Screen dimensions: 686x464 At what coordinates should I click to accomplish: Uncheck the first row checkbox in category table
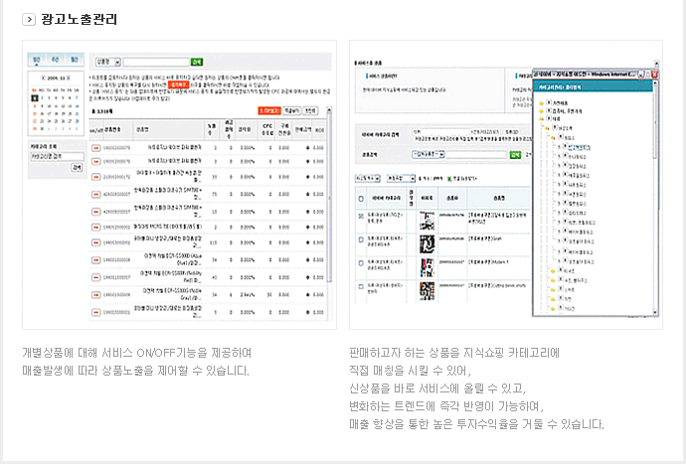[x=360, y=215]
